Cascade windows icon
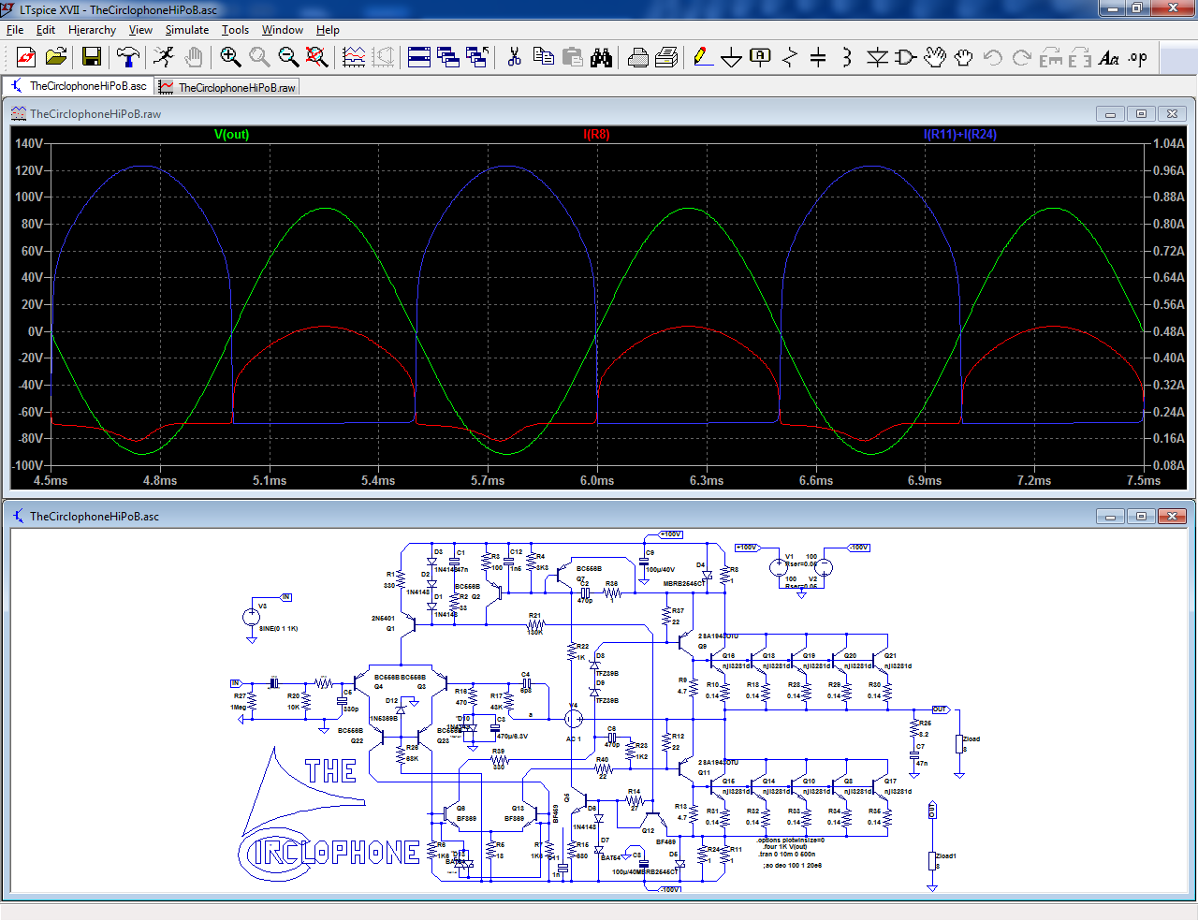The width and height of the screenshot is (1198, 921). point(448,58)
